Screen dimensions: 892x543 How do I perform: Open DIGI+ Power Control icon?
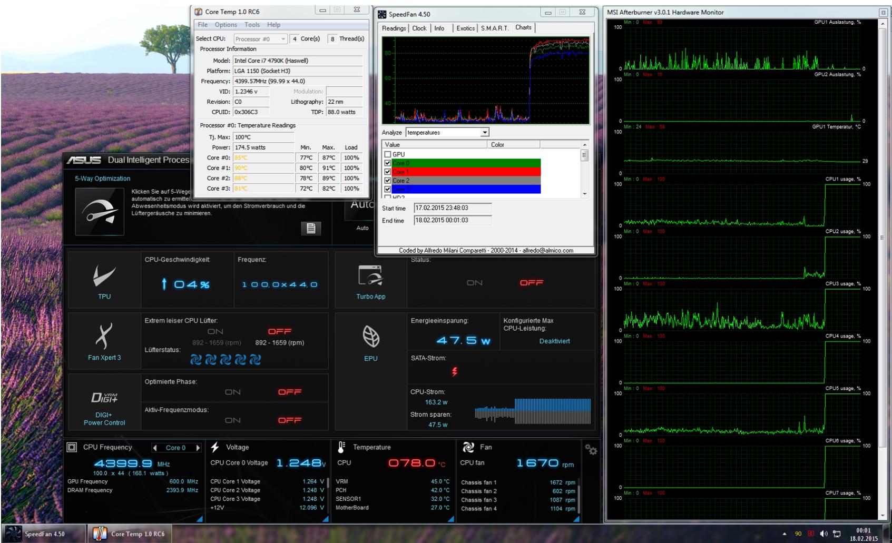104,397
